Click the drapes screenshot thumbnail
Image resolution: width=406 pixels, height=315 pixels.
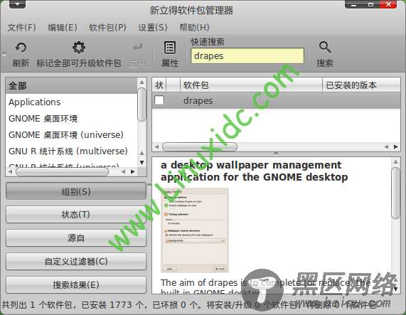pyautogui.click(x=195, y=230)
